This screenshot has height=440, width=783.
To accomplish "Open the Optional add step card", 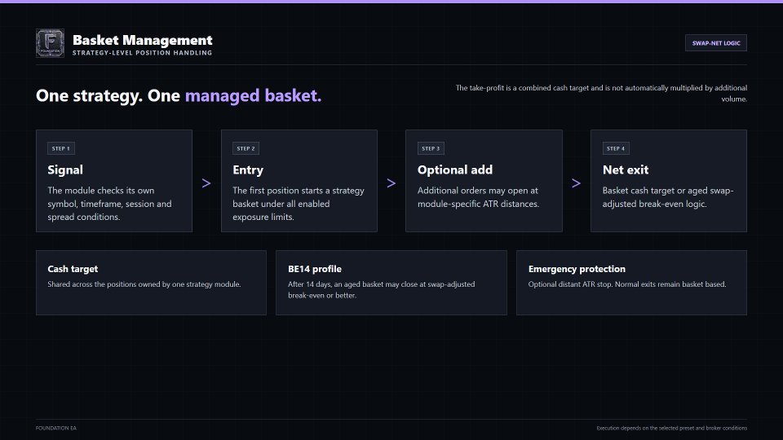I will tap(484, 181).
